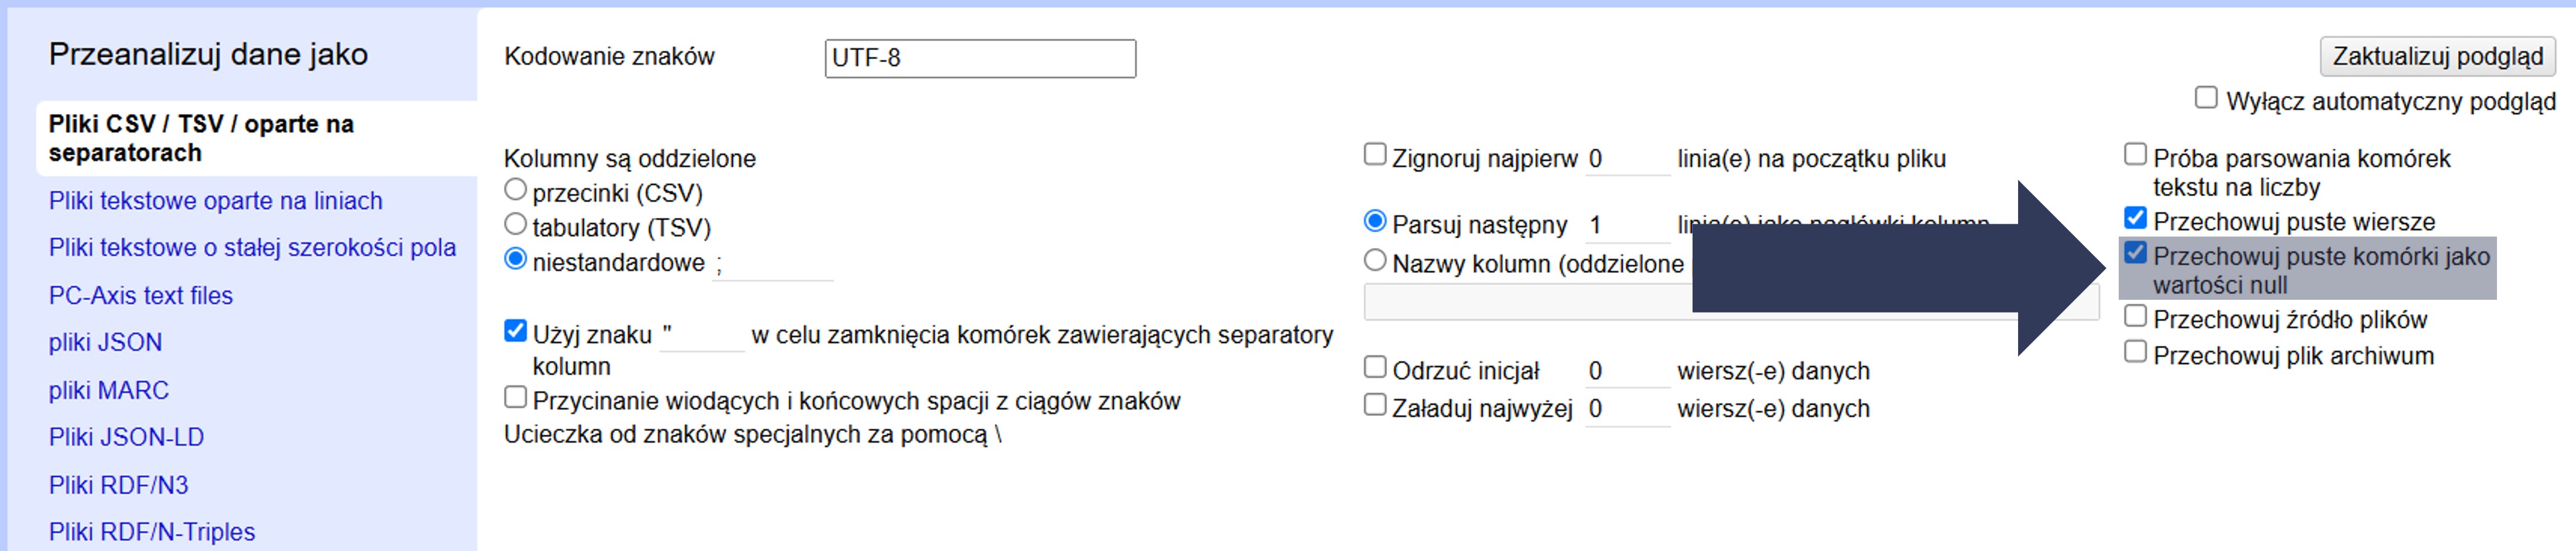Enable Wyłącz automatyczny podgląd checkbox
The height and width of the screenshot is (551, 2576).
click(x=2205, y=98)
